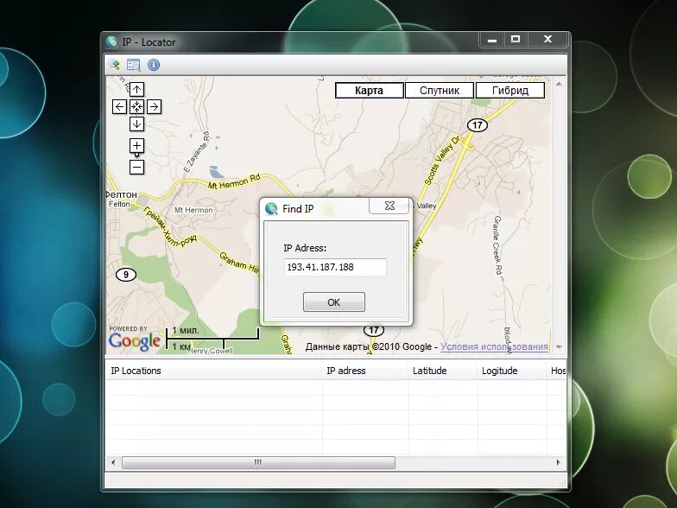Click the IP - Locator title bar globe icon

pos(112,41)
